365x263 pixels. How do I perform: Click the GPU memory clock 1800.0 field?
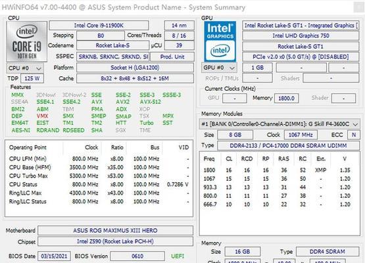click(286, 98)
